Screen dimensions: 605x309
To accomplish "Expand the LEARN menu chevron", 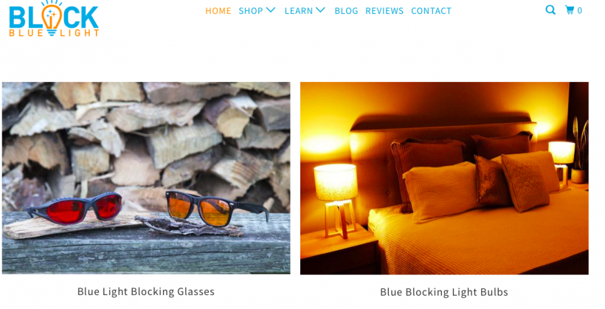I will click(x=321, y=10).
